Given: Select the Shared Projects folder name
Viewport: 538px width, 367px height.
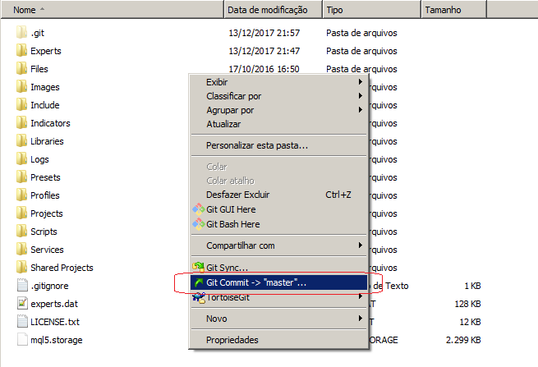Looking at the screenshot, I should click(x=62, y=268).
